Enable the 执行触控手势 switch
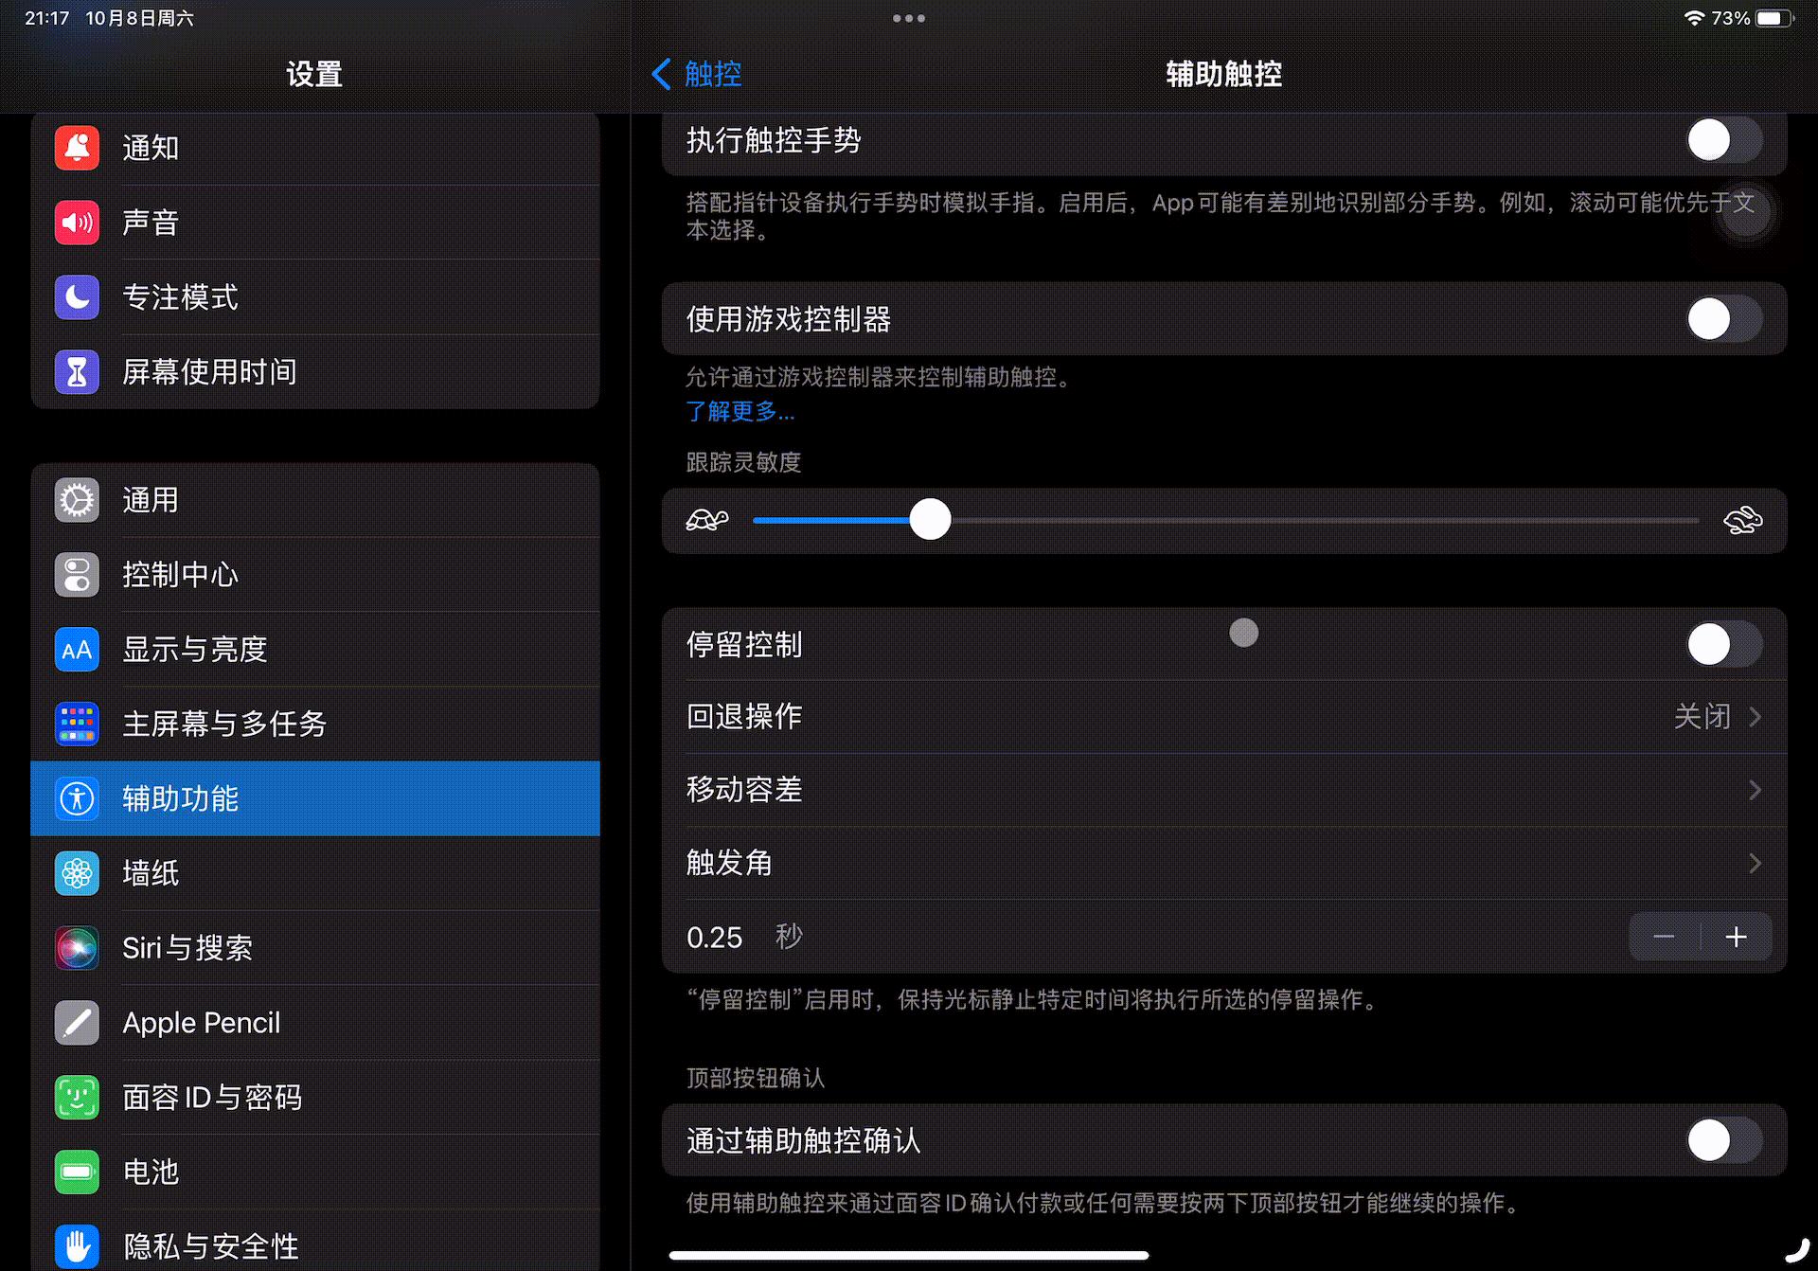The height and width of the screenshot is (1271, 1818). click(1723, 139)
